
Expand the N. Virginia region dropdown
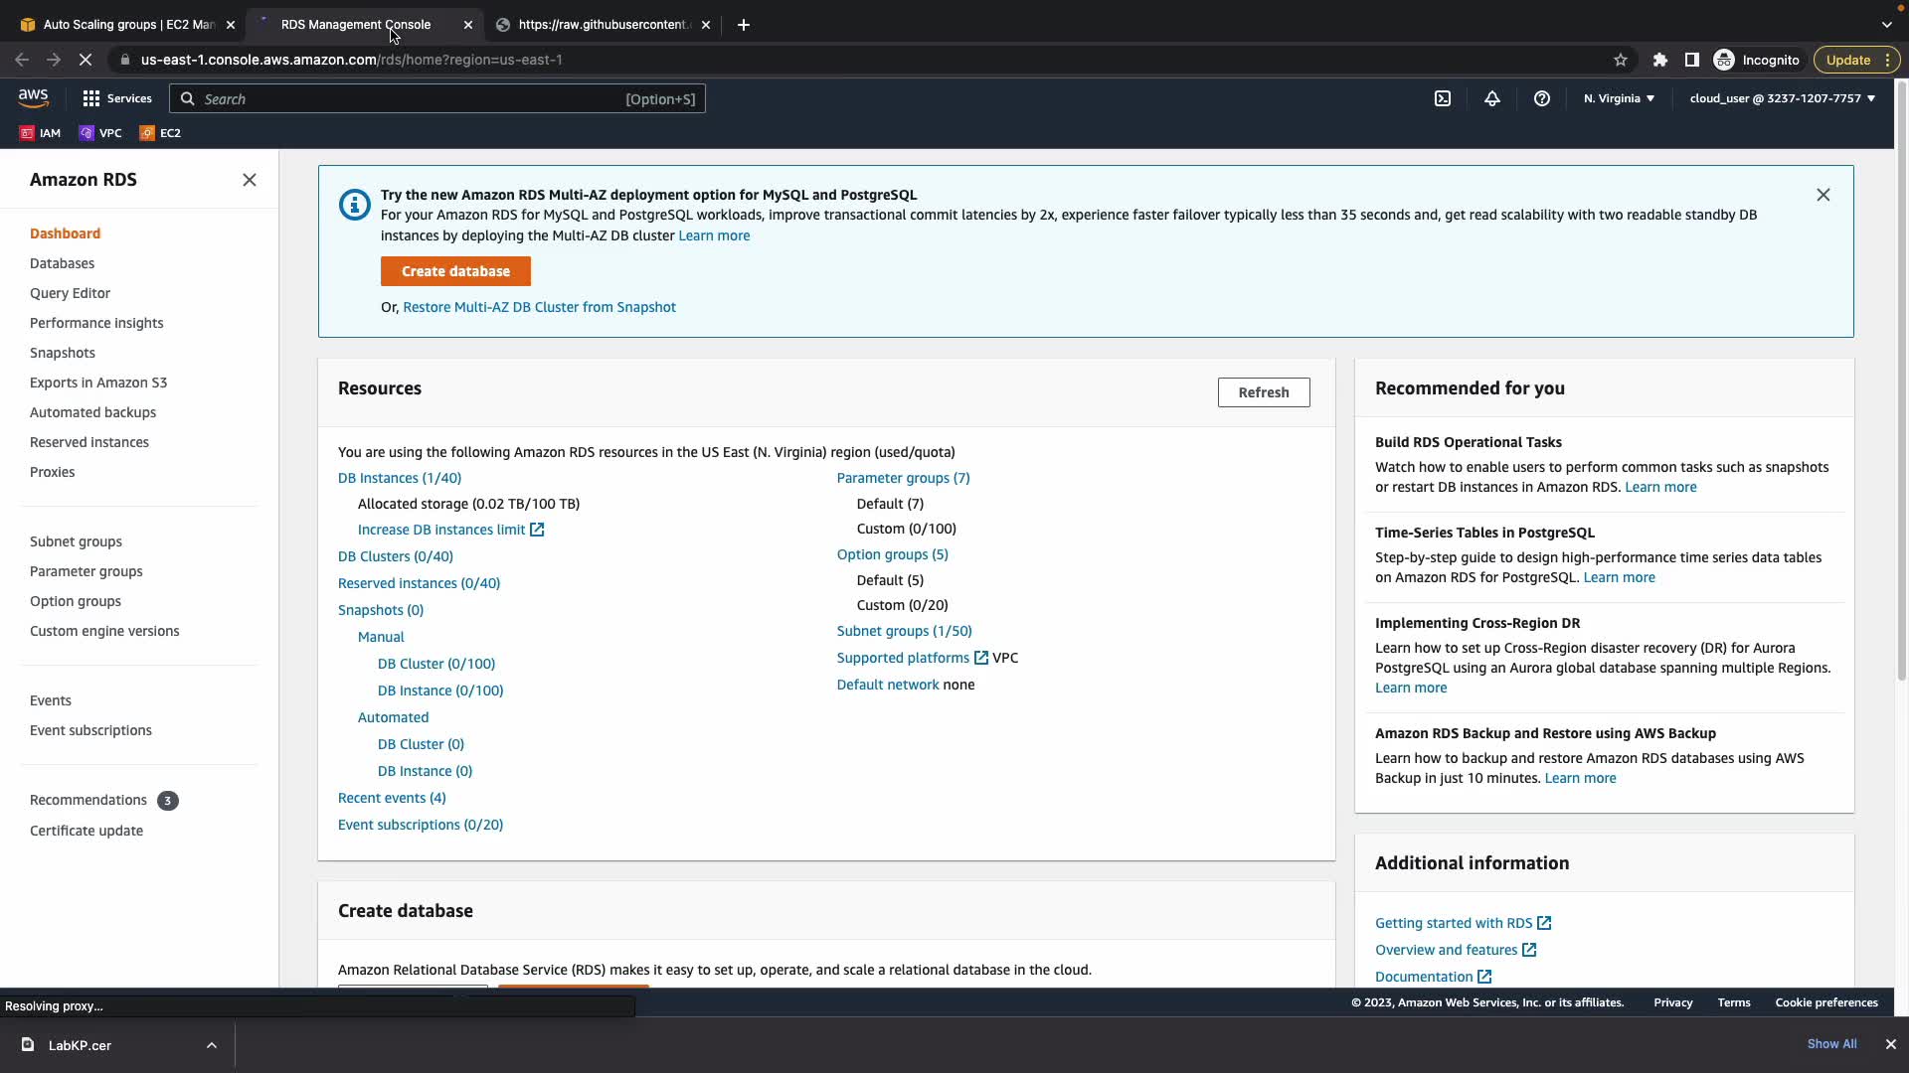pyautogui.click(x=1619, y=98)
